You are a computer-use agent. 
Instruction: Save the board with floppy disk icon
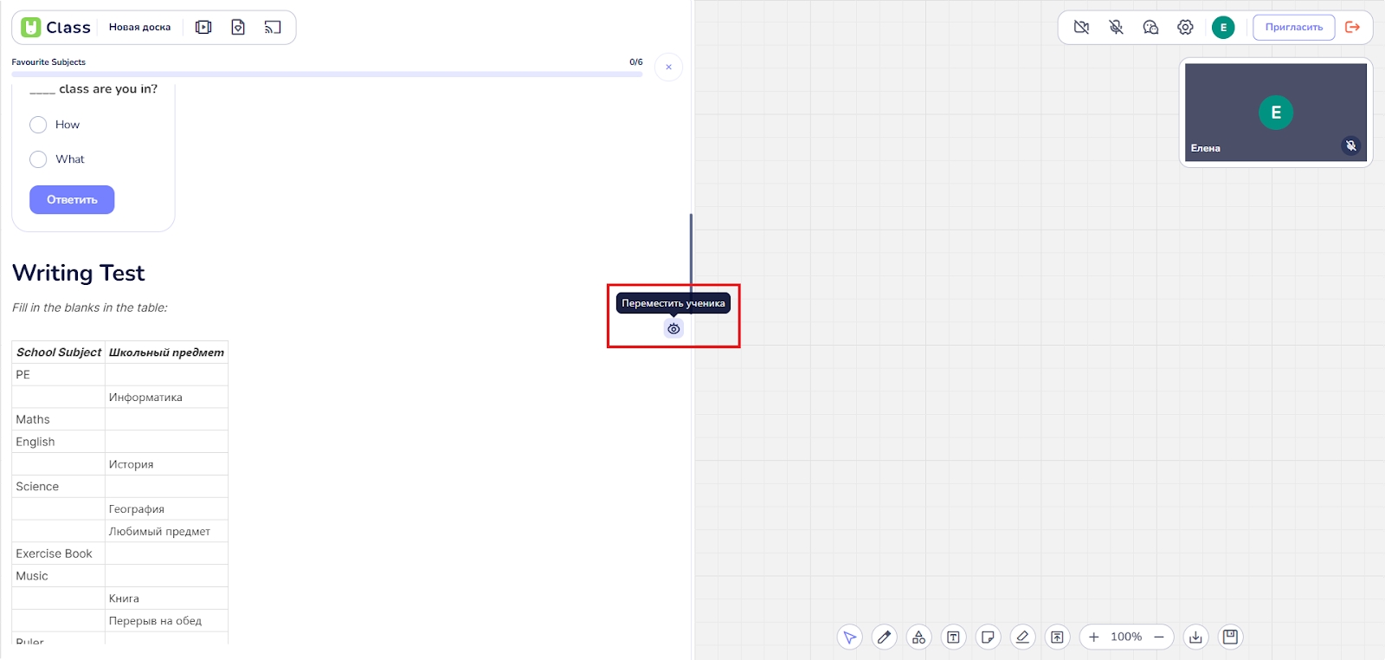(1230, 637)
